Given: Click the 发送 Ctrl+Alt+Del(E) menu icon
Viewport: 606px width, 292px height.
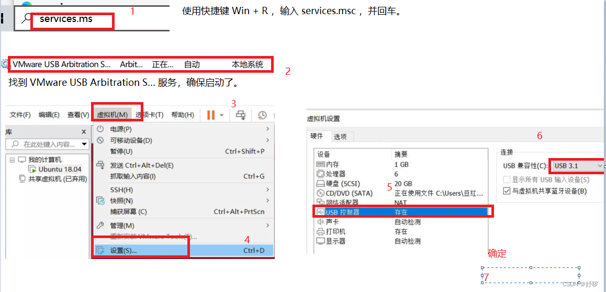Looking at the screenshot, I should pyautogui.click(x=100, y=165).
